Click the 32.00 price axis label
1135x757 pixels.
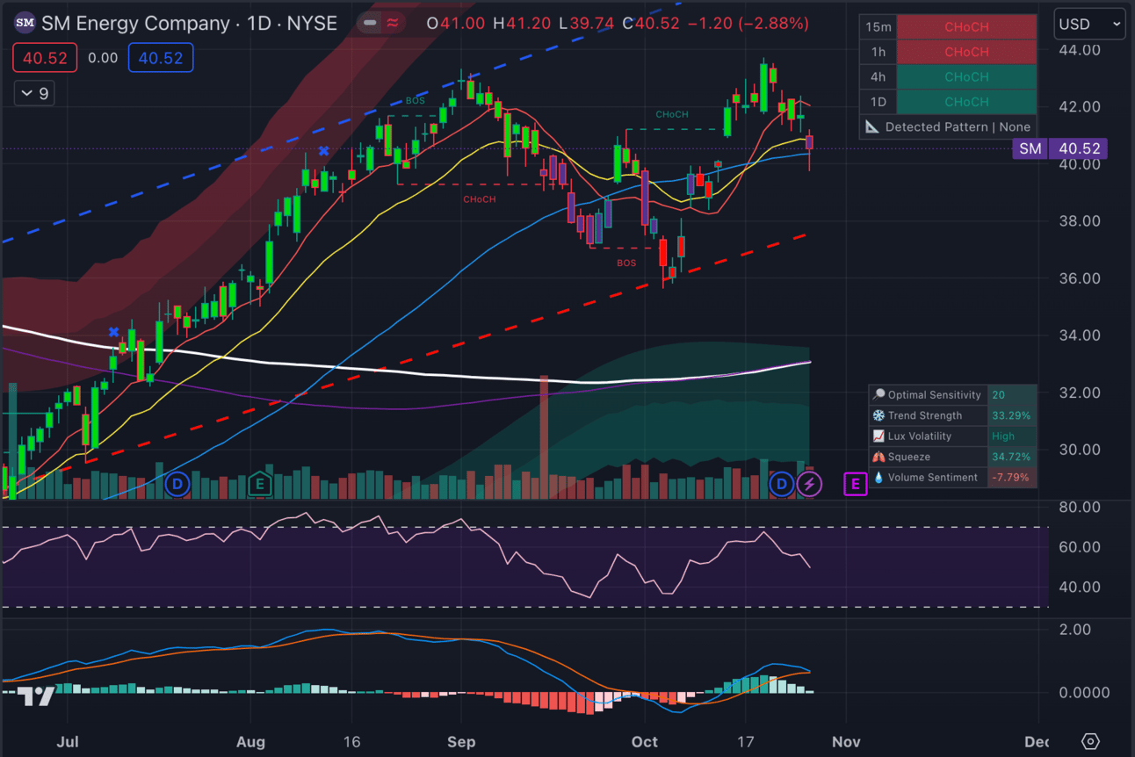[x=1080, y=393]
